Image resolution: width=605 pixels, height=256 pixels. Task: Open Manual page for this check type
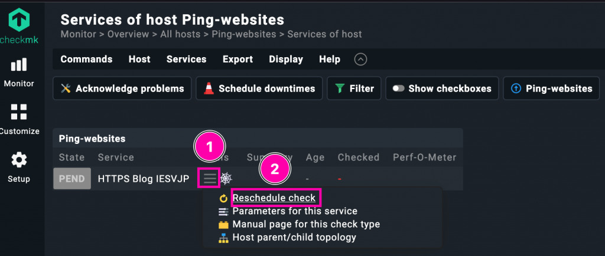306,224
